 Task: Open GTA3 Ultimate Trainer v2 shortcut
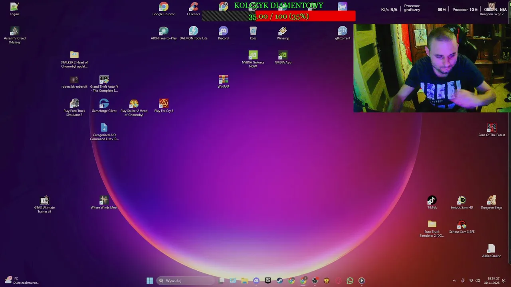(x=44, y=204)
